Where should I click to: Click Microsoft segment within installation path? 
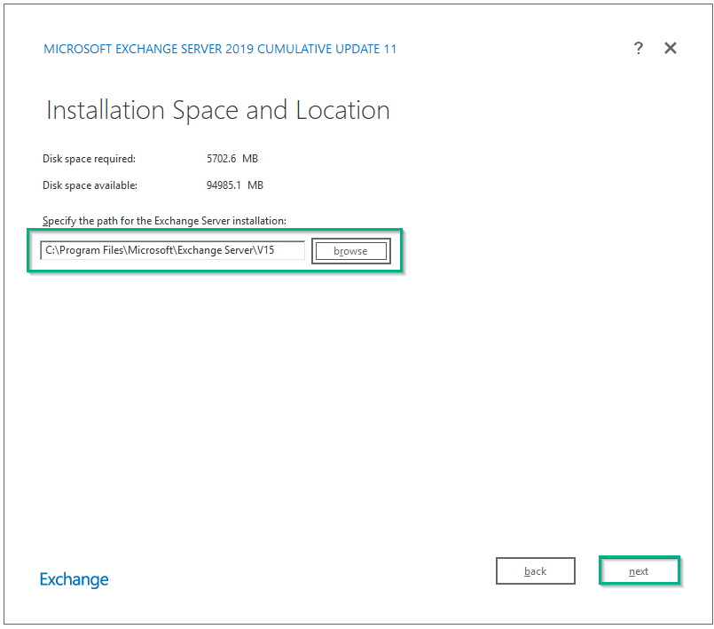pos(150,250)
